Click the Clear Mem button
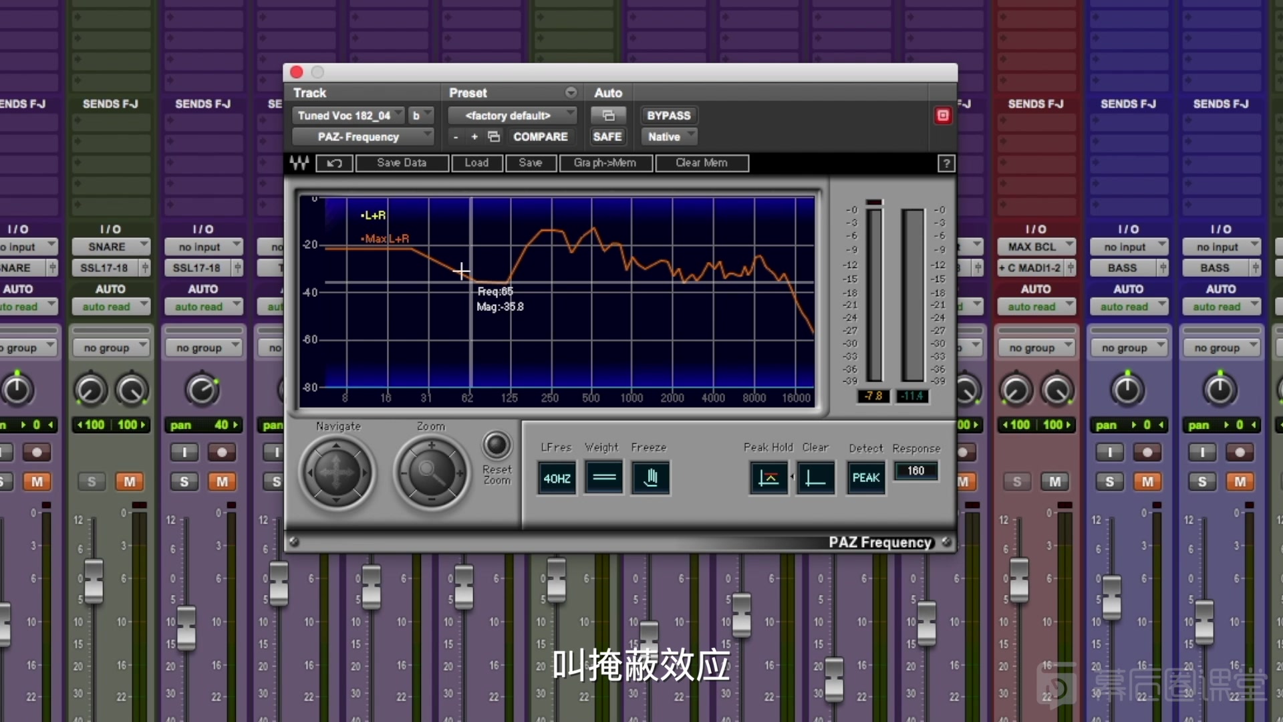The image size is (1283, 722). [x=702, y=163]
